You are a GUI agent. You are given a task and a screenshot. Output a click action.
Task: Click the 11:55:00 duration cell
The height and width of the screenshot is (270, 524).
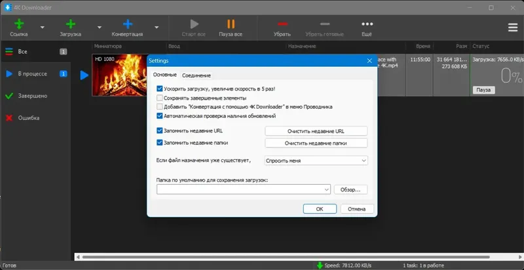[419, 60]
